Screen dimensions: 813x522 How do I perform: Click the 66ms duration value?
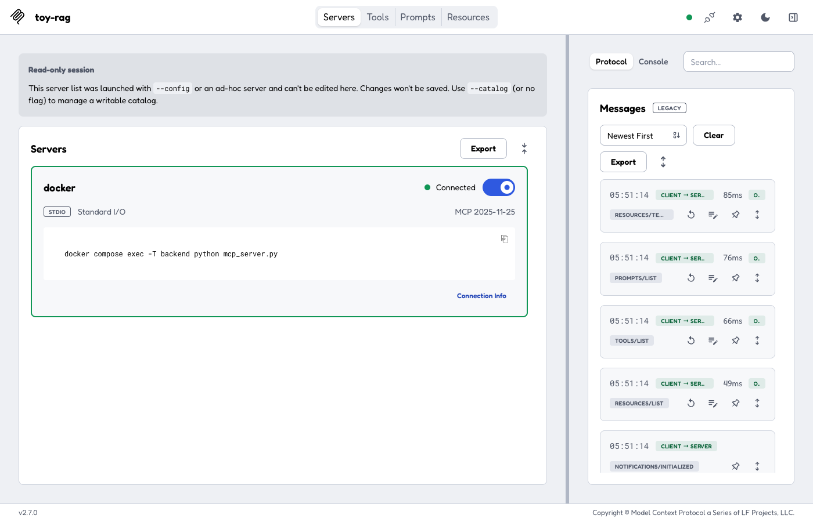(733, 321)
